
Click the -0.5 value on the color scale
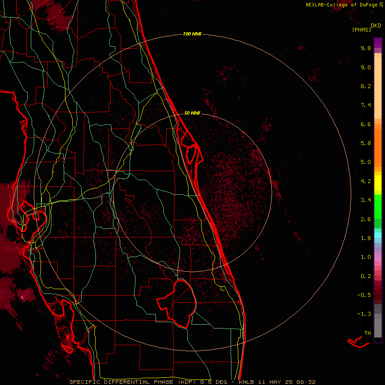[364, 295]
